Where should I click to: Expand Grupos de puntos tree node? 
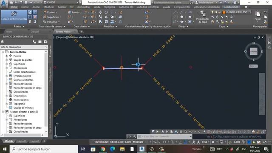7,60
